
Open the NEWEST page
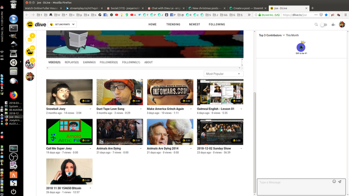pyautogui.click(x=194, y=24)
